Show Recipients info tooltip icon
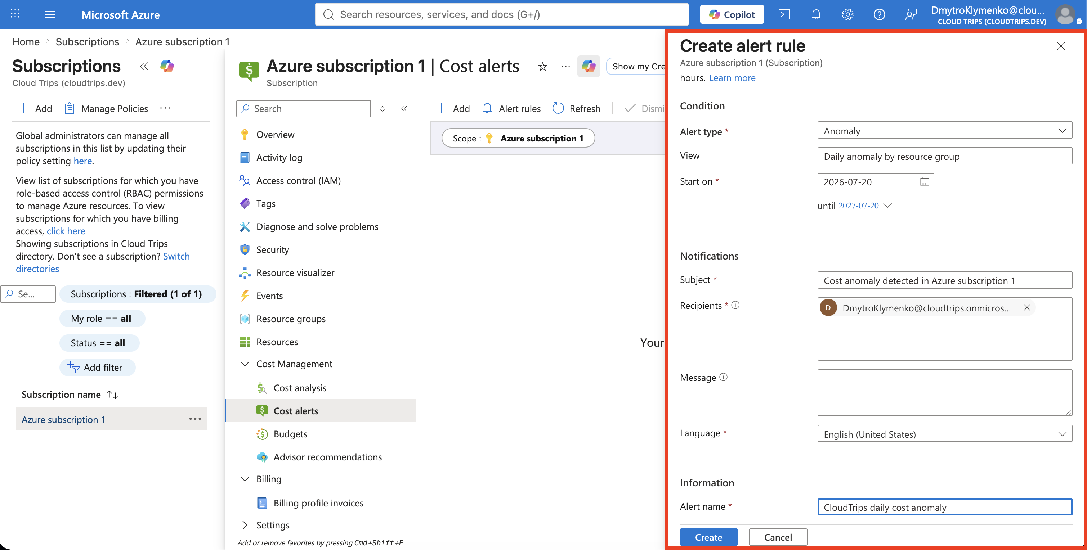The width and height of the screenshot is (1087, 550). click(735, 305)
